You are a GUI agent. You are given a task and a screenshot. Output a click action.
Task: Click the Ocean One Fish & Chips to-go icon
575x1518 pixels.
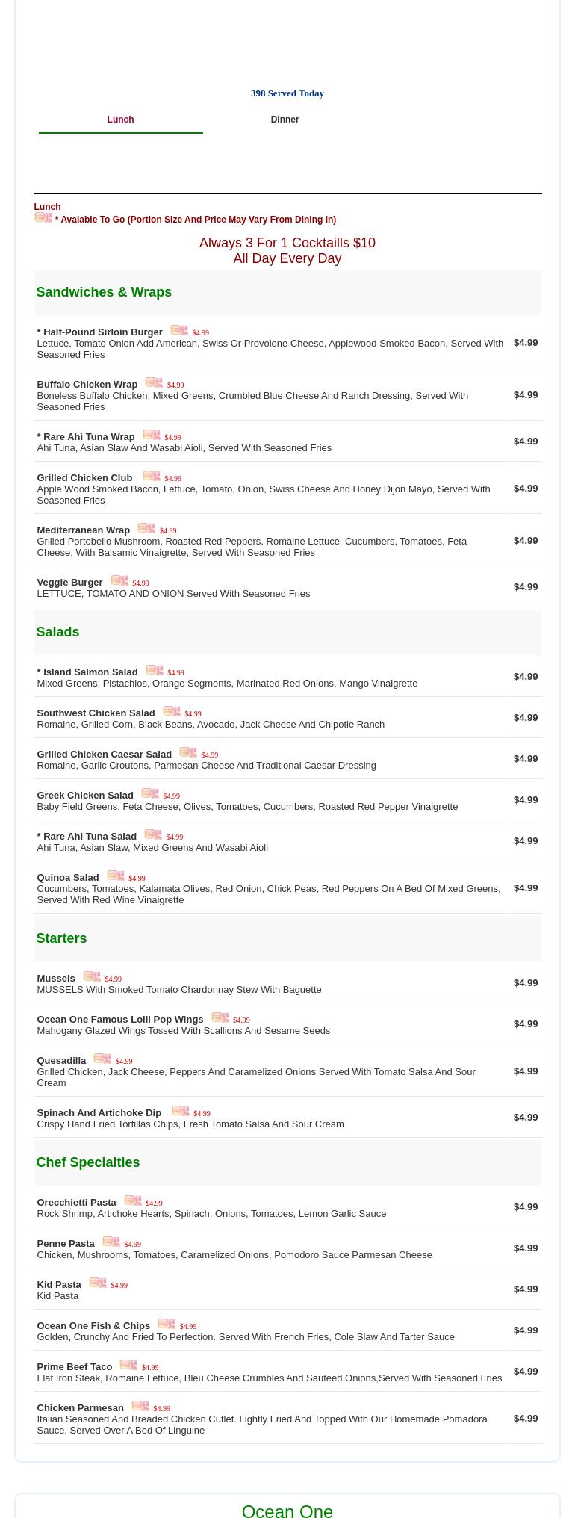pos(167,1325)
